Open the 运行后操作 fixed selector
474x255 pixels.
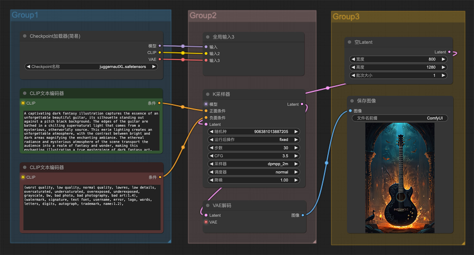pyautogui.click(x=253, y=139)
